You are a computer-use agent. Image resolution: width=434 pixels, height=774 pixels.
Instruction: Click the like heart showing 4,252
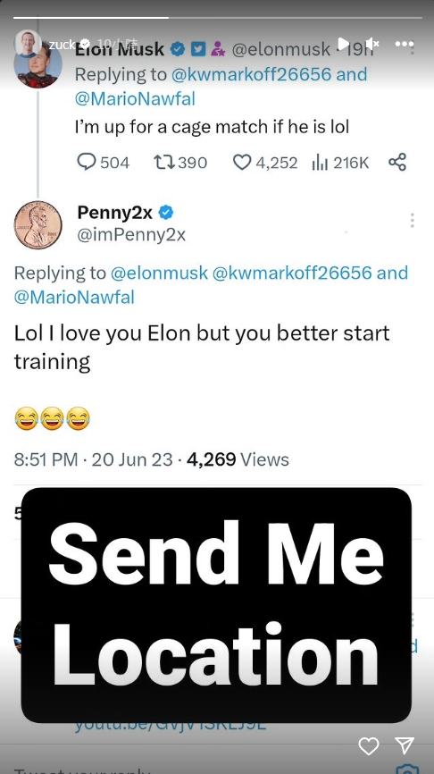coord(242,162)
